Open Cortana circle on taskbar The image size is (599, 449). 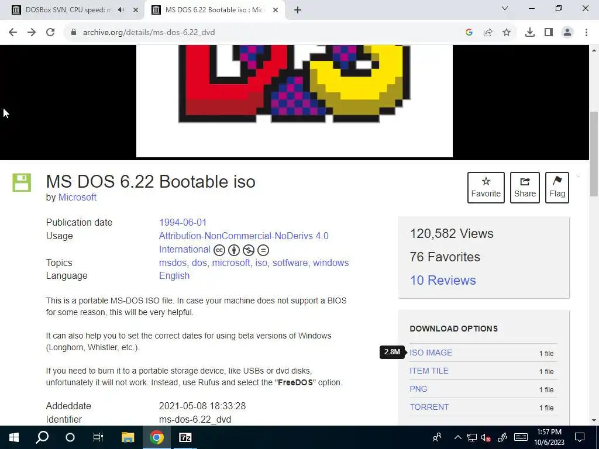click(70, 437)
